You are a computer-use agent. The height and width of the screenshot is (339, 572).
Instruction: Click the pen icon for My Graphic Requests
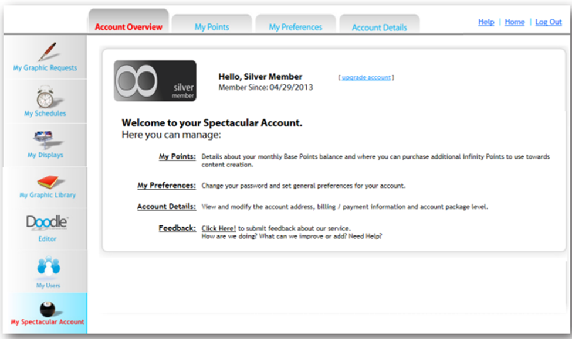coord(46,52)
